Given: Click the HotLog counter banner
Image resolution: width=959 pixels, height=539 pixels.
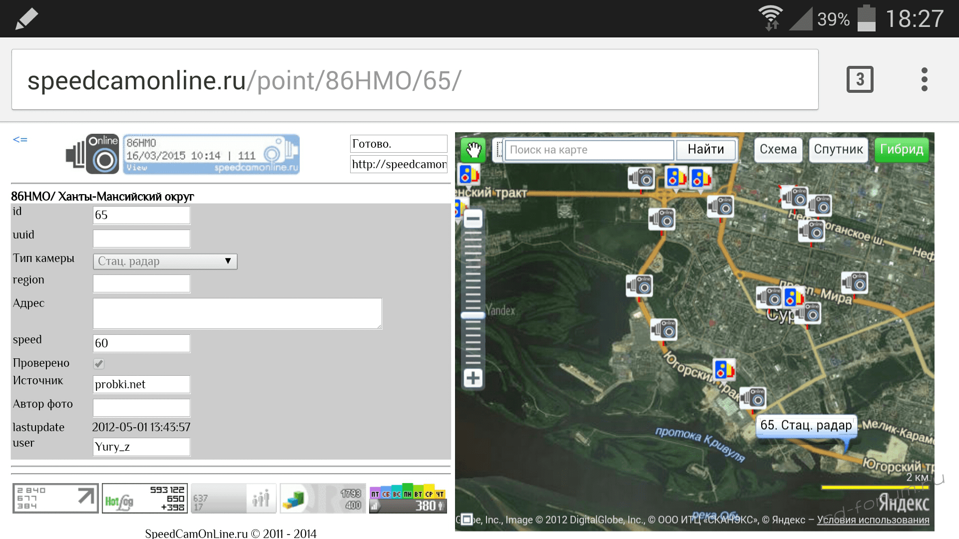Looking at the screenshot, I should (x=145, y=498).
